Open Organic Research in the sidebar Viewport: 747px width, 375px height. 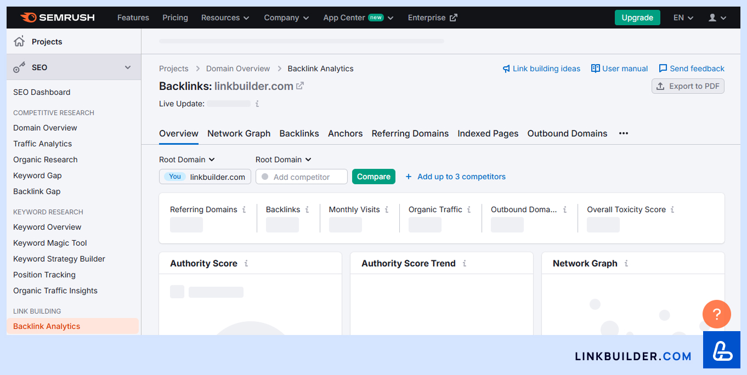46,160
